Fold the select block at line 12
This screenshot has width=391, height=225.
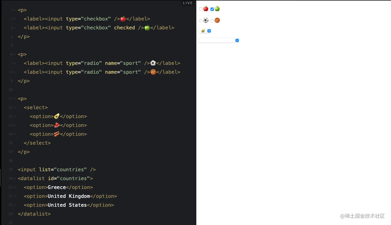click(x=15, y=108)
